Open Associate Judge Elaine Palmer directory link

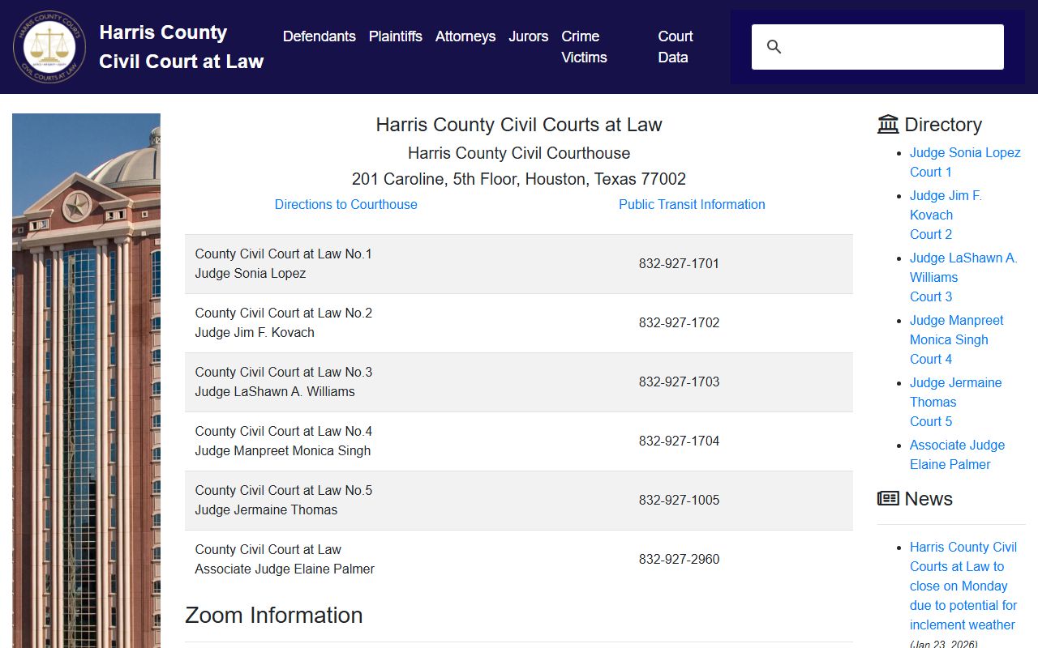pyautogui.click(x=957, y=454)
